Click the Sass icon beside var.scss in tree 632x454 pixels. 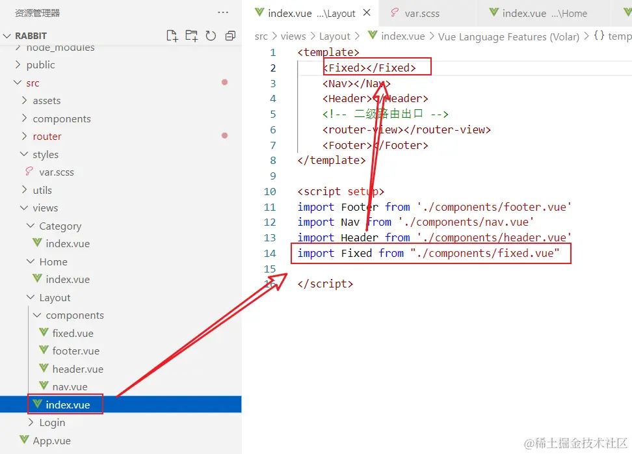click(29, 171)
